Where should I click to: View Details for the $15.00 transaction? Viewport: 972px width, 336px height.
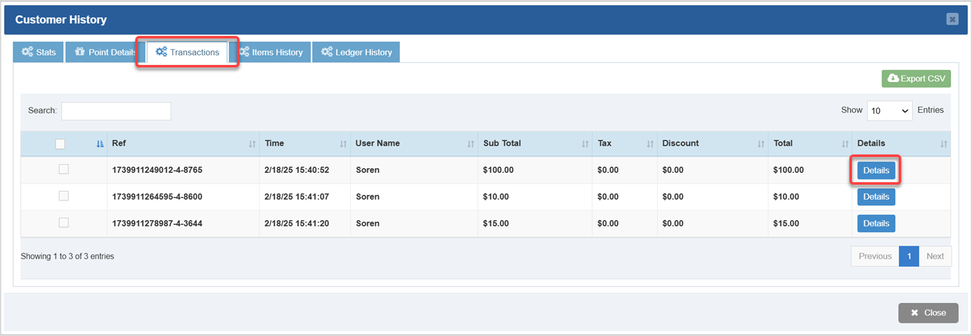click(x=876, y=223)
